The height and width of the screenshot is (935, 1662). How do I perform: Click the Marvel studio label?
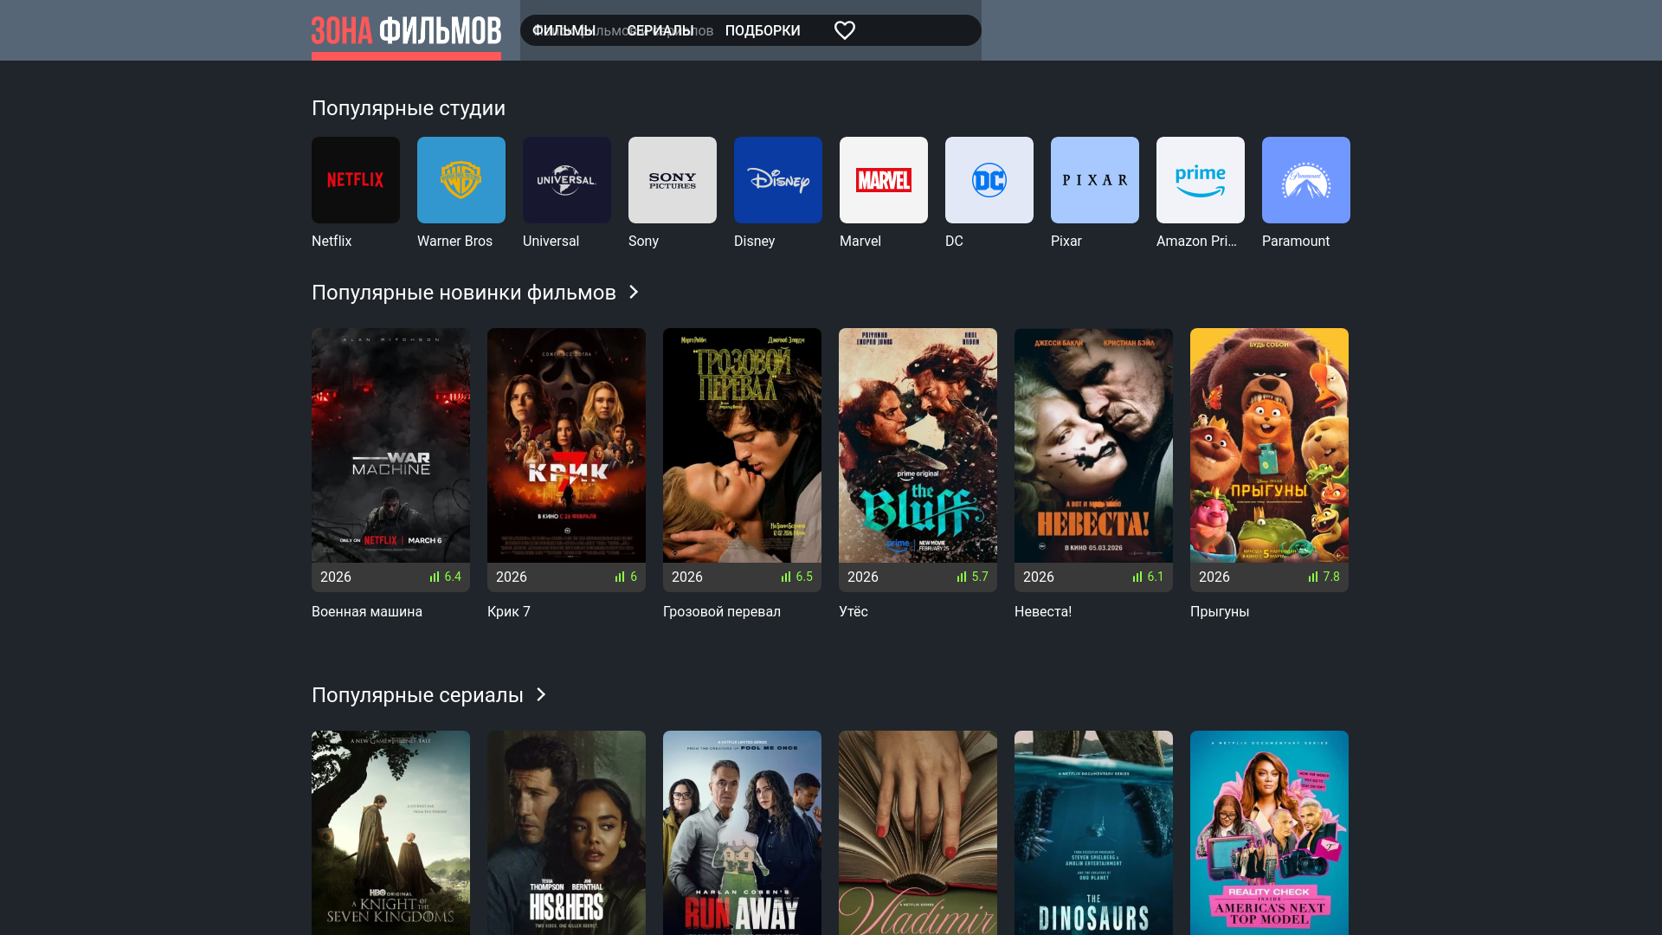tap(860, 242)
